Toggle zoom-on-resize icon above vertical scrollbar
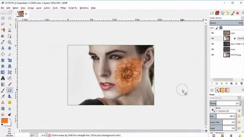The image size is (244, 137). 206,20
